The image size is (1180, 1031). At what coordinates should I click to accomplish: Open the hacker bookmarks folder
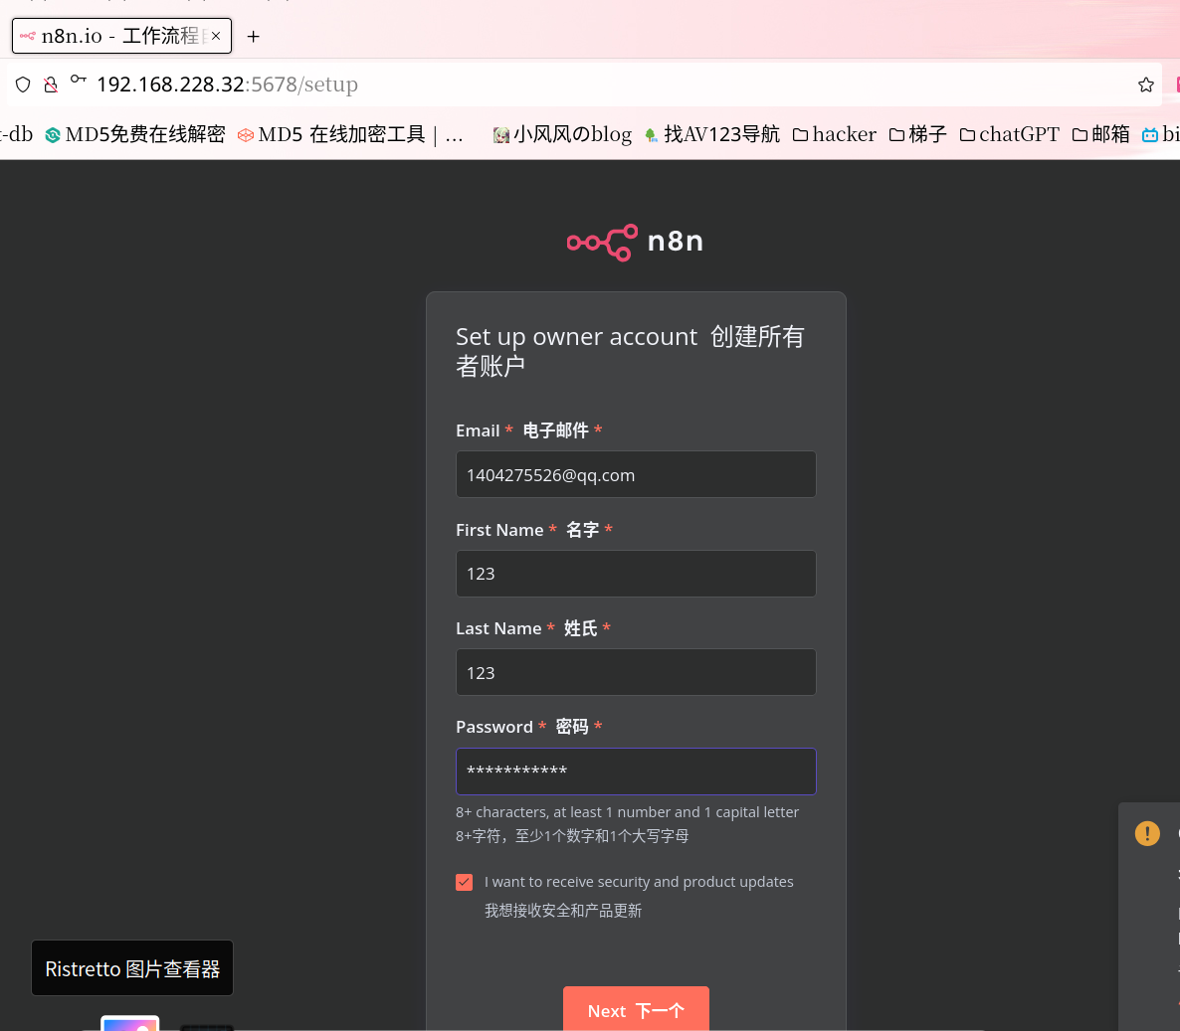click(835, 134)
